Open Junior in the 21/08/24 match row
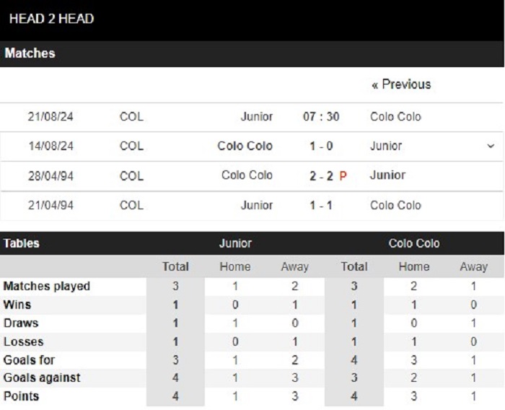The height and width of the screenshot is (410, 505). pyautogui.click(x=257, y=116)
